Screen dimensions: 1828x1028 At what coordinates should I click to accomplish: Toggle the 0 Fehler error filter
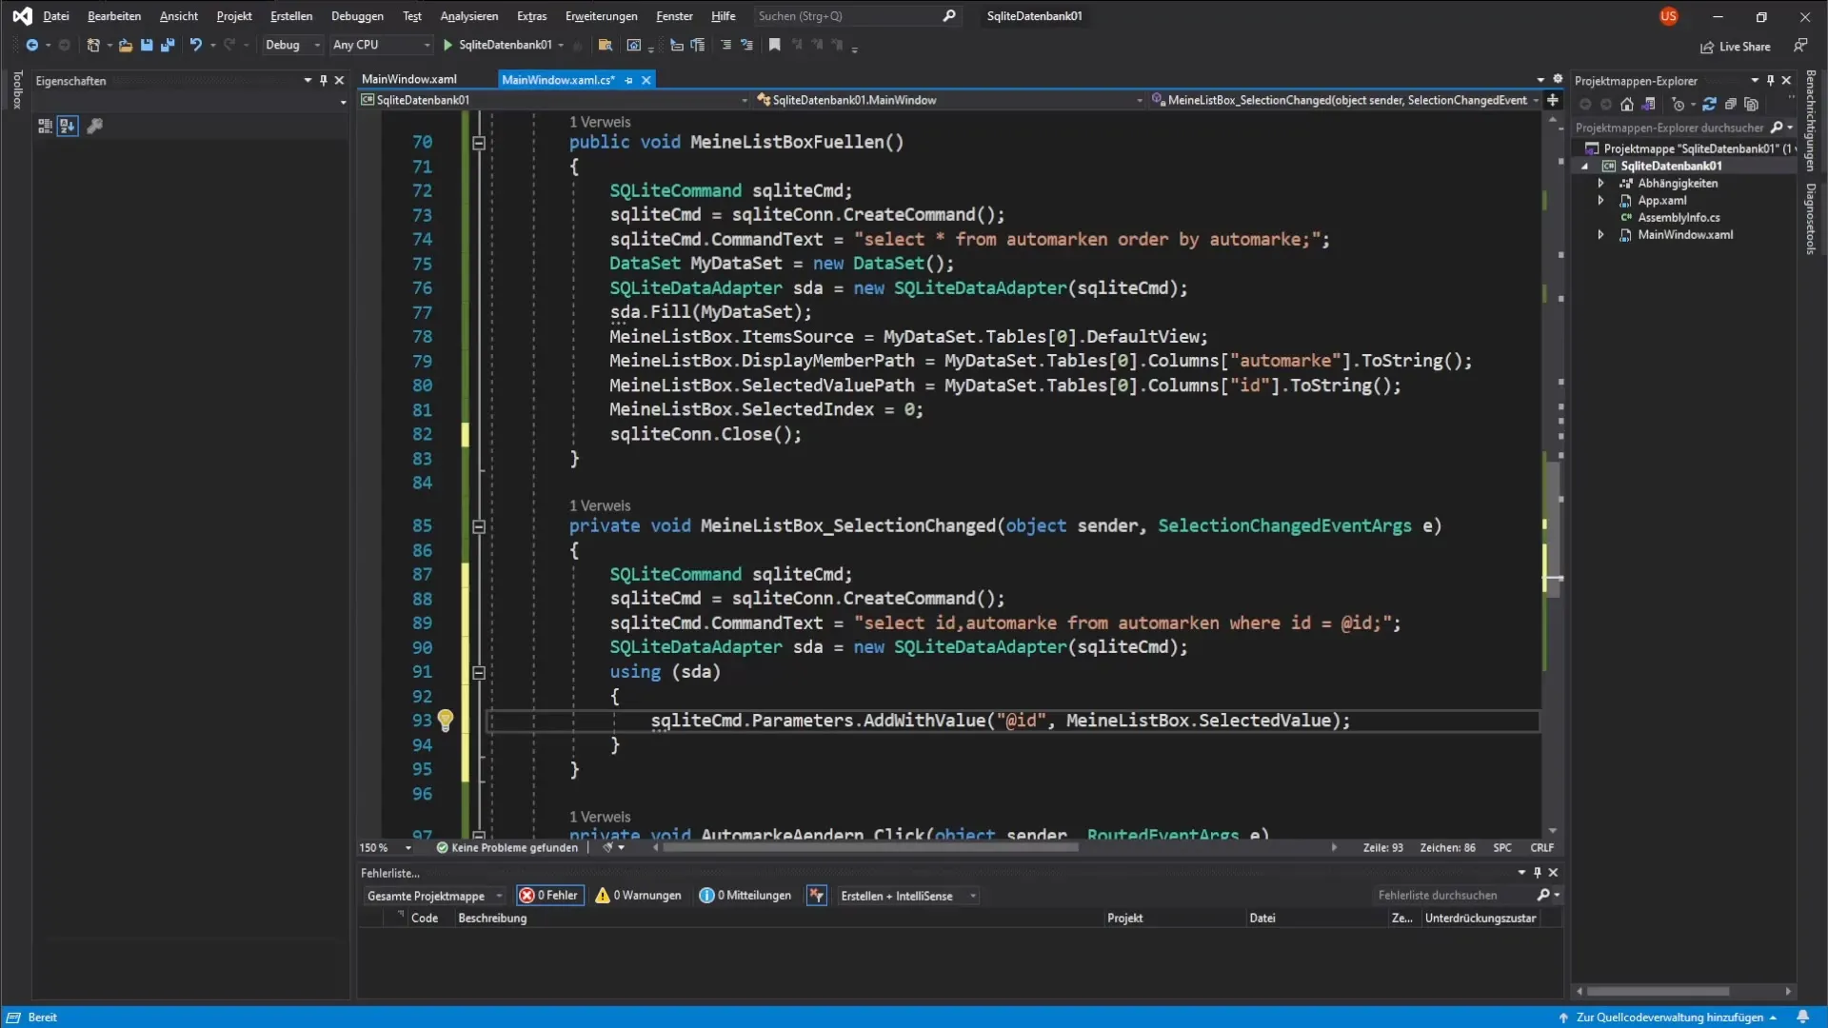[x=550, y=896]
